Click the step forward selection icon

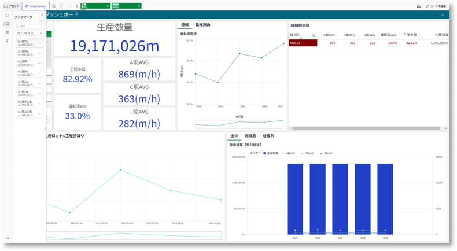point(69,6)
